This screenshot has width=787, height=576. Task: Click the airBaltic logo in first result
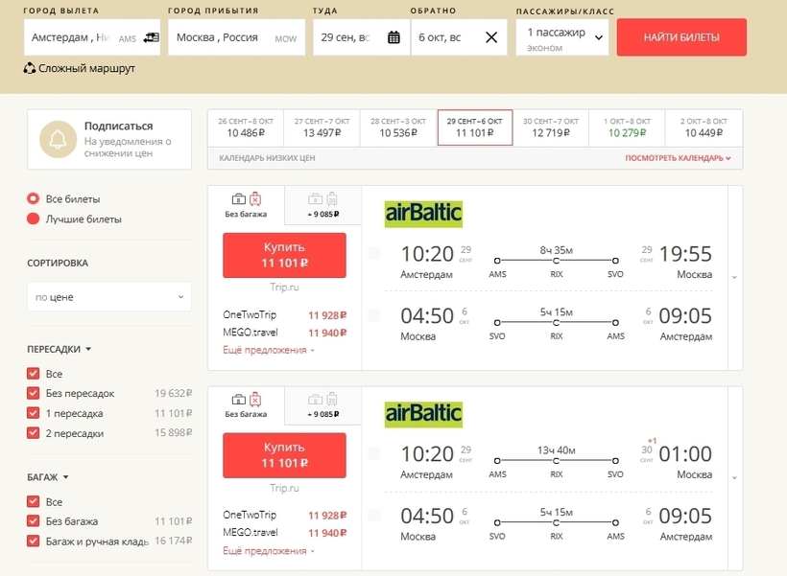point(423,213)
